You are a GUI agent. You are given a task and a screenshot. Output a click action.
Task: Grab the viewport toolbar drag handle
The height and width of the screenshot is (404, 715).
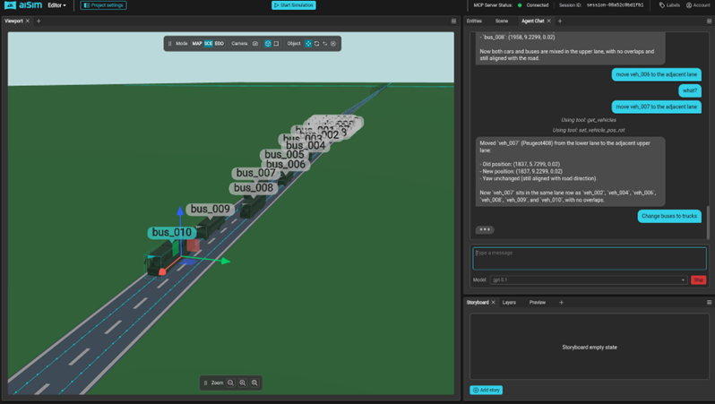click(x=169, y=44)
